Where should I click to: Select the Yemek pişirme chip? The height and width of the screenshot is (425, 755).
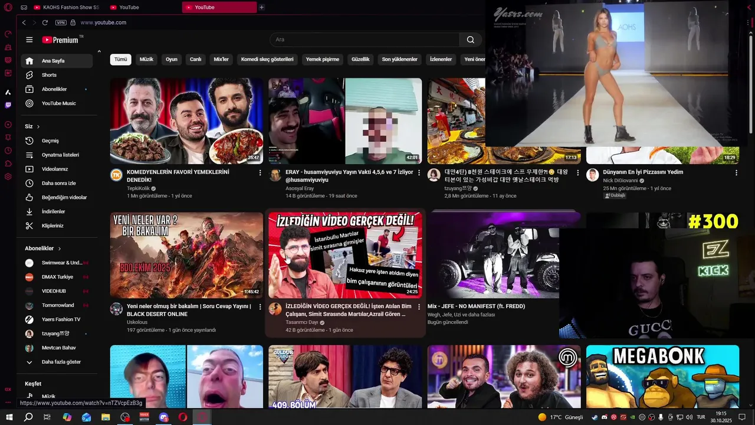[x=323, y=59]
